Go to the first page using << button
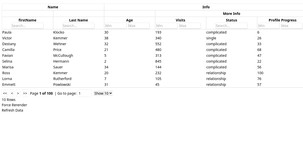 tap(5, 93)
